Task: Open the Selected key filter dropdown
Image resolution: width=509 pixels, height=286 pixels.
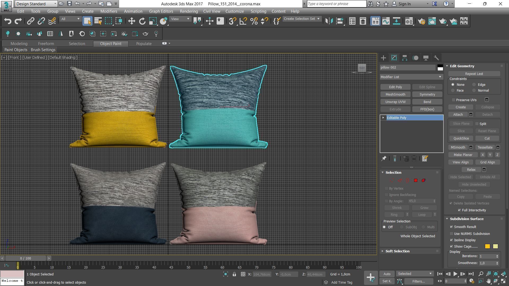Action: point(415,274)
